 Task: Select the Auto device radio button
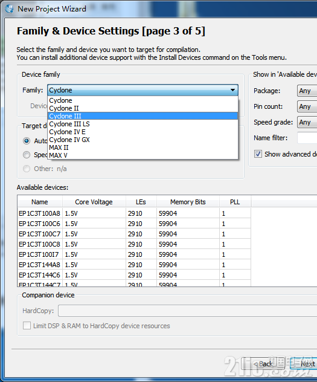tap(27, 141)
